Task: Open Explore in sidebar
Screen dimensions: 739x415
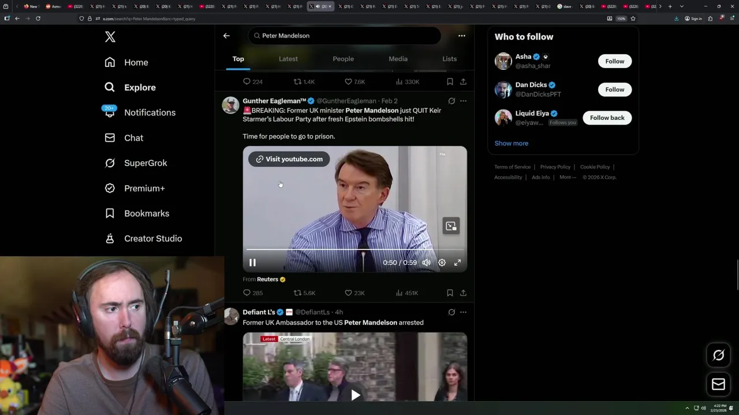Action: click(130, 88)
